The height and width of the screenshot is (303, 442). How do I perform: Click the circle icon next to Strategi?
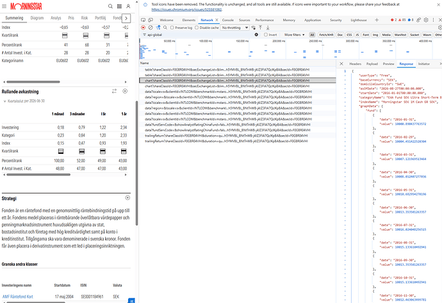coord(127,198)
